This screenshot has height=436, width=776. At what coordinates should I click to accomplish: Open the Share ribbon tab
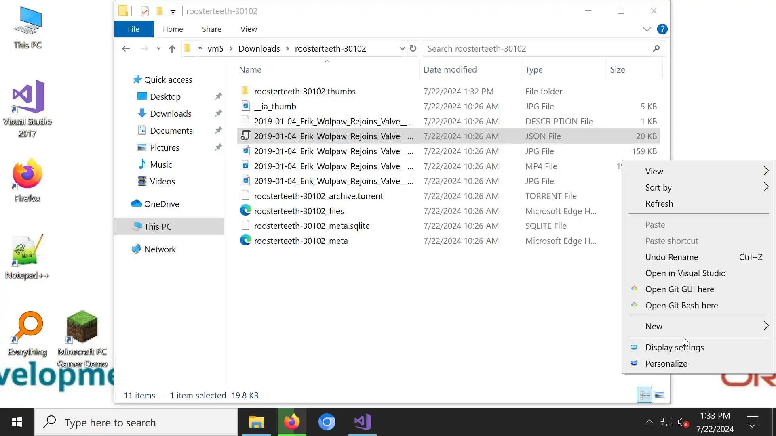click(x=211, y=29)
